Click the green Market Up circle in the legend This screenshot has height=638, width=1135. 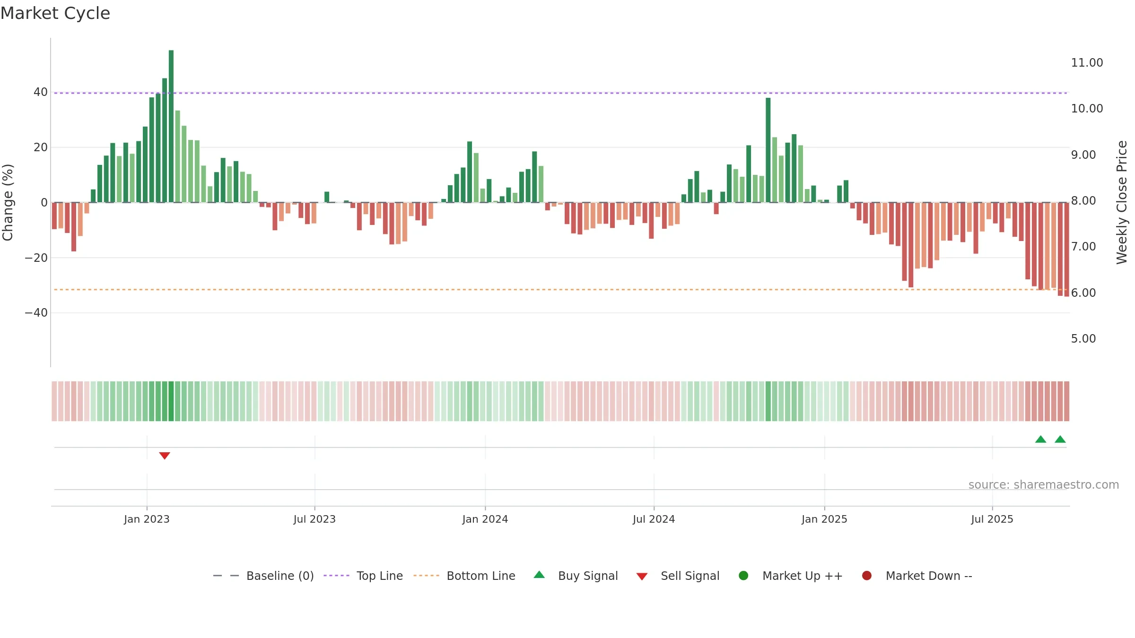(743, 576)
